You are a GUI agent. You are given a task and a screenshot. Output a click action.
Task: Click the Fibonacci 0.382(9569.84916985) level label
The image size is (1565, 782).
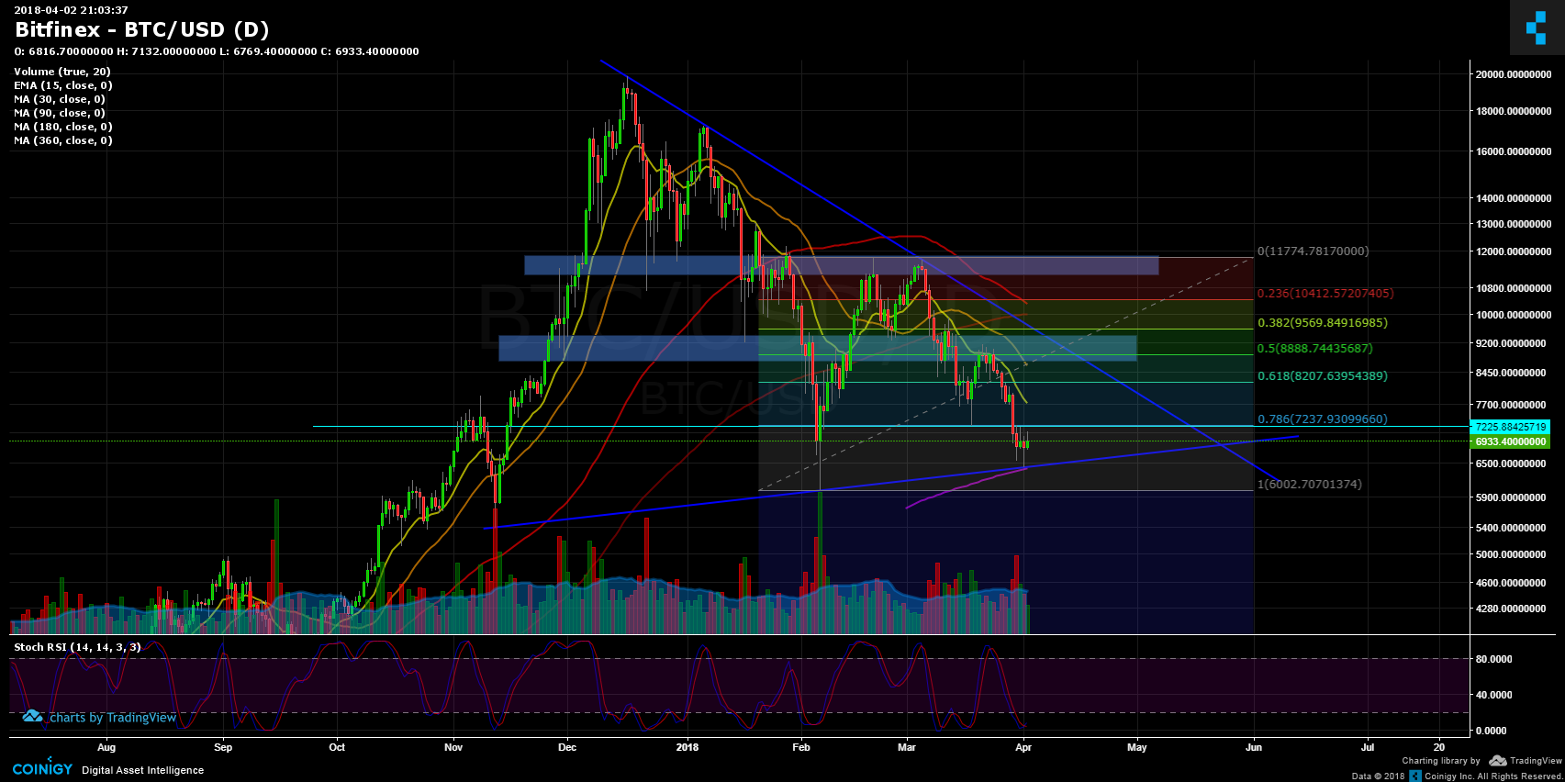point(1323,323)
